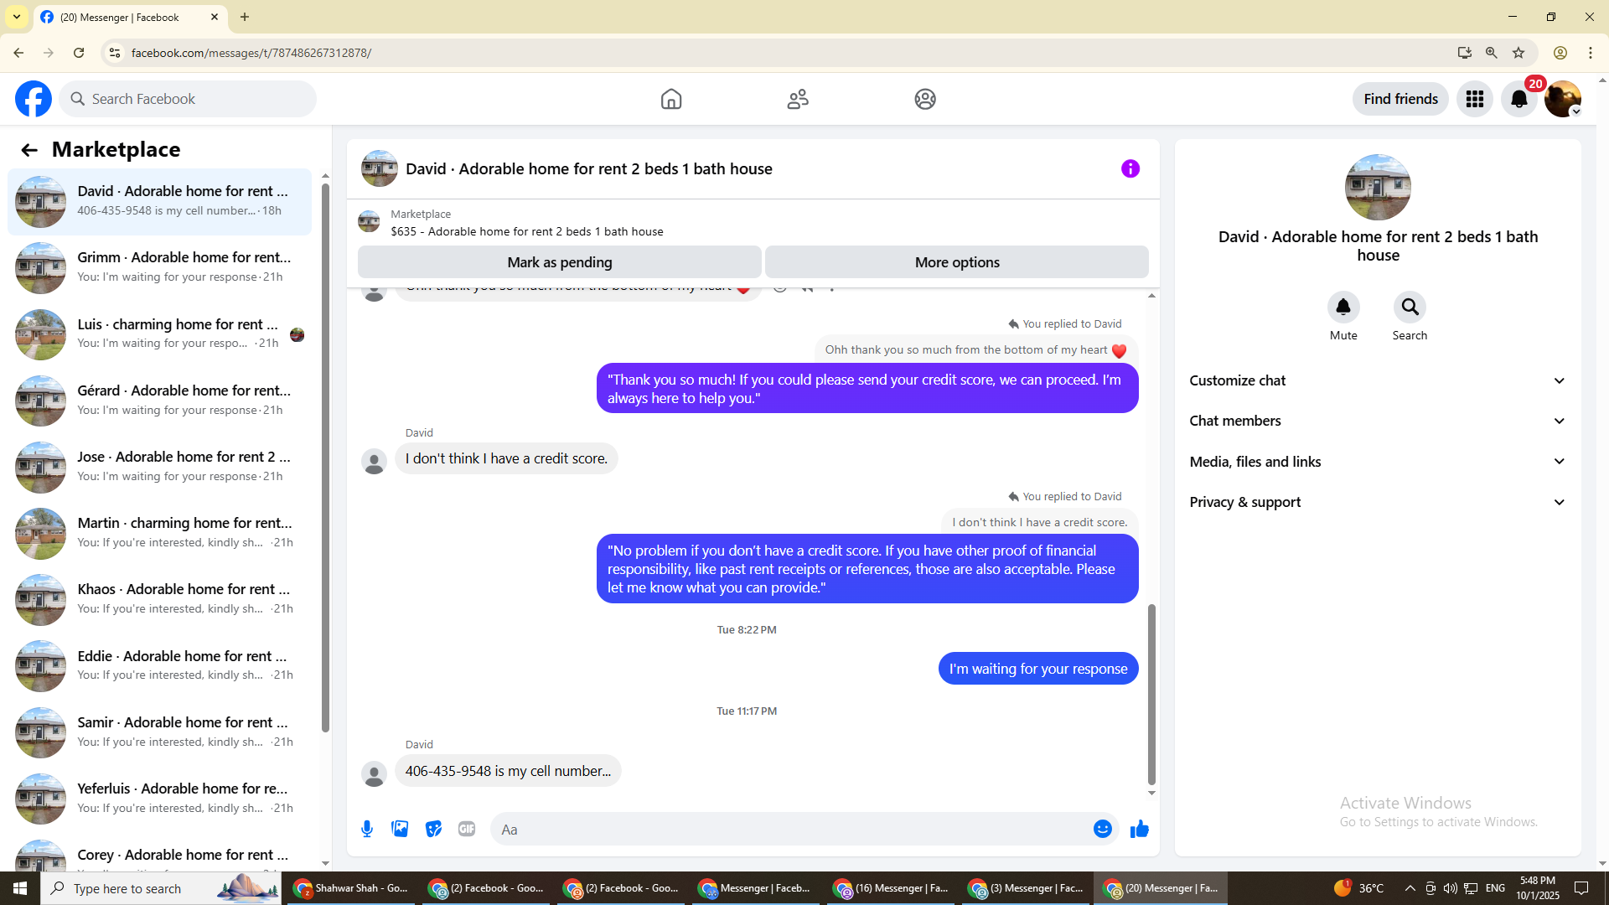Click David's cell number message

[x=508, y=771]
